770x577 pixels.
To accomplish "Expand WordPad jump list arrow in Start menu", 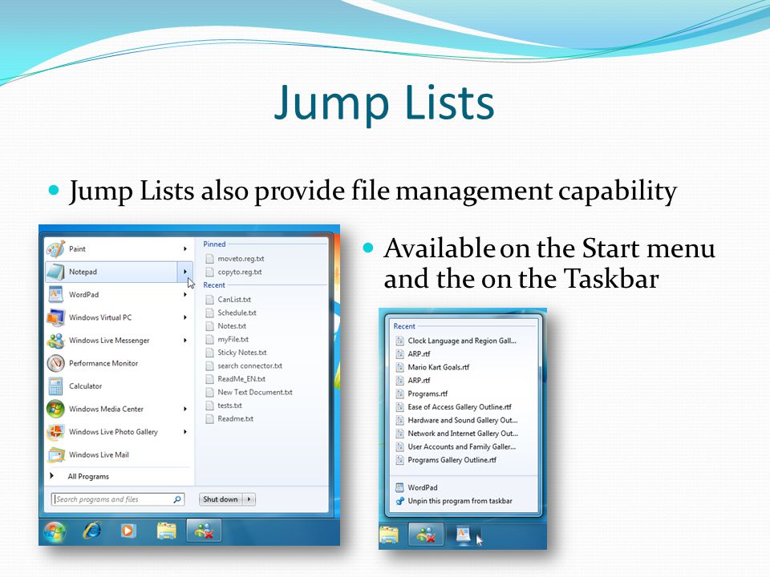I will [185, 294].
